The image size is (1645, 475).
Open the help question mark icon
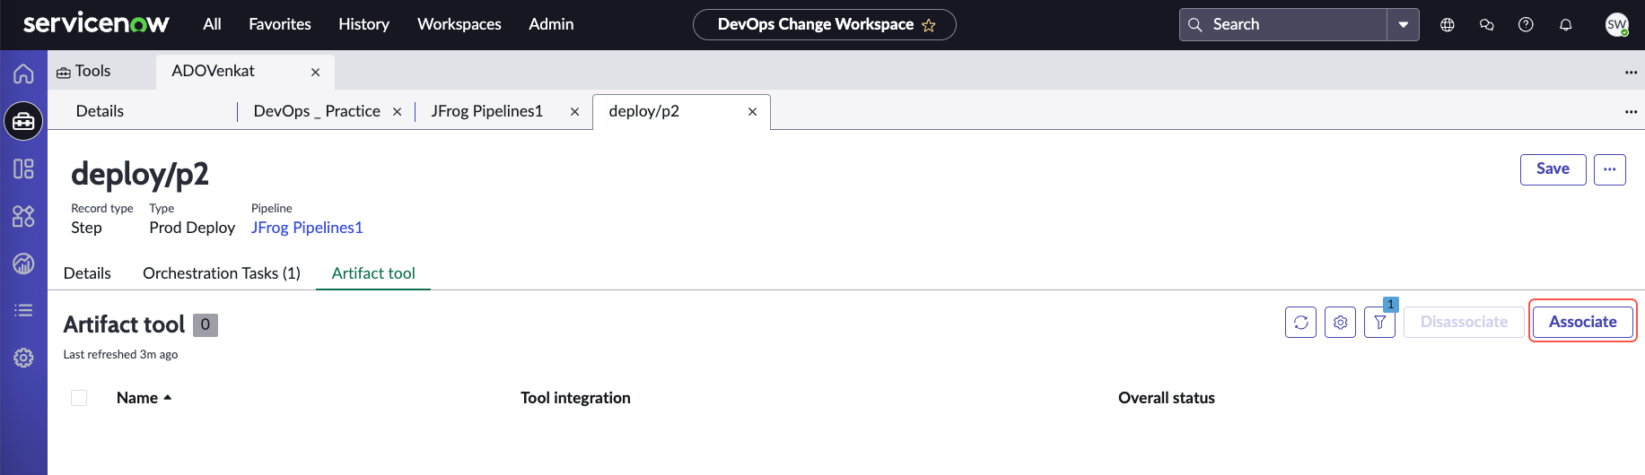click(1526, 25)
